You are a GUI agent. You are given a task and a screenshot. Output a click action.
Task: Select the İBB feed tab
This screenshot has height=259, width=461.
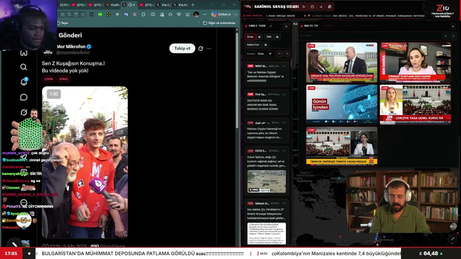(269, 37)
